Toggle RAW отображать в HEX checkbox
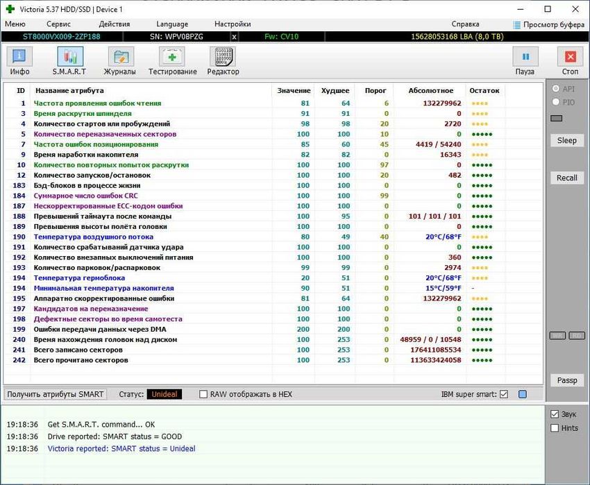Screen dimensions: 590x485 click(x=203, y=394)
